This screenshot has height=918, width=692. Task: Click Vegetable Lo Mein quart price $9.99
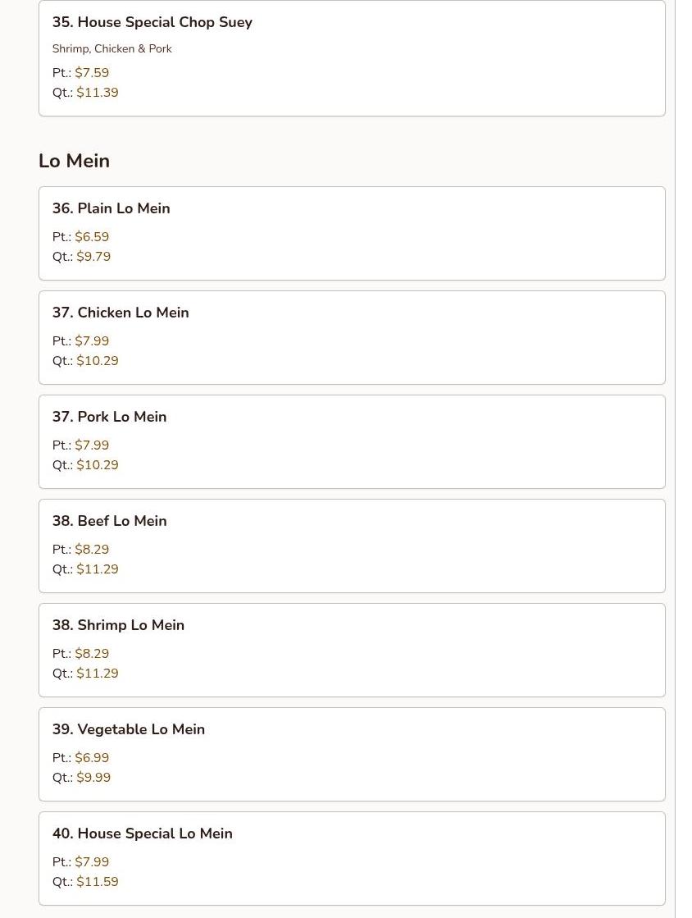coord(93,778)
